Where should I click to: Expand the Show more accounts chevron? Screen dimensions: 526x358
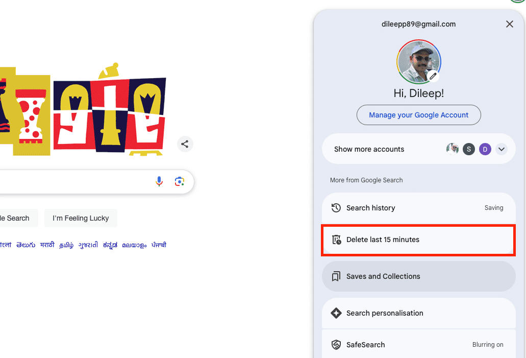point(502,149)
